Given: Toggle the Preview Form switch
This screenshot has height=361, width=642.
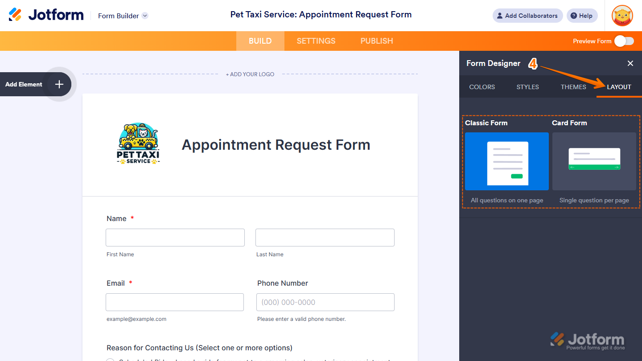Looking at the screenshot, I should click(x=624, y=41).
